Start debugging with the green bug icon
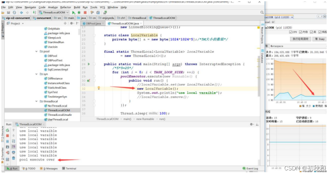Image resolution: width=332 pixels, height=175 pixels. [79, 13]
